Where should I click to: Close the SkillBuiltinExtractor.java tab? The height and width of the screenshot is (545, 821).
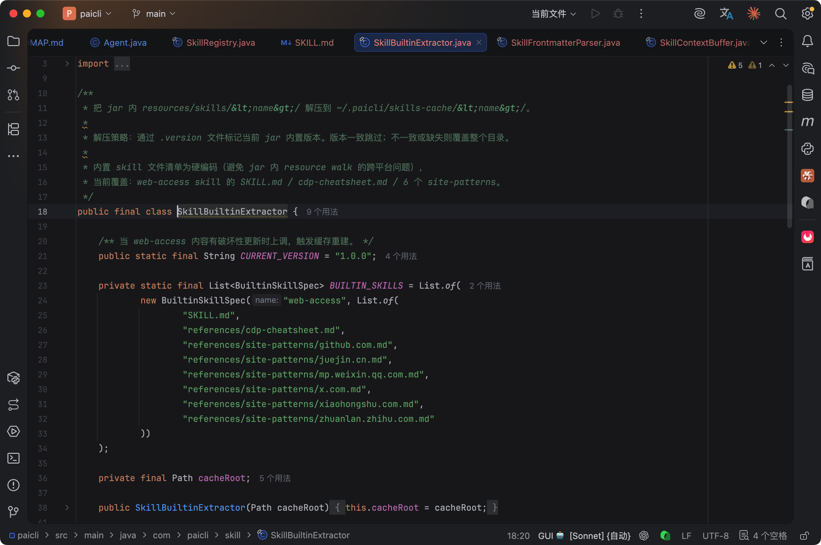tap(479, 42)
